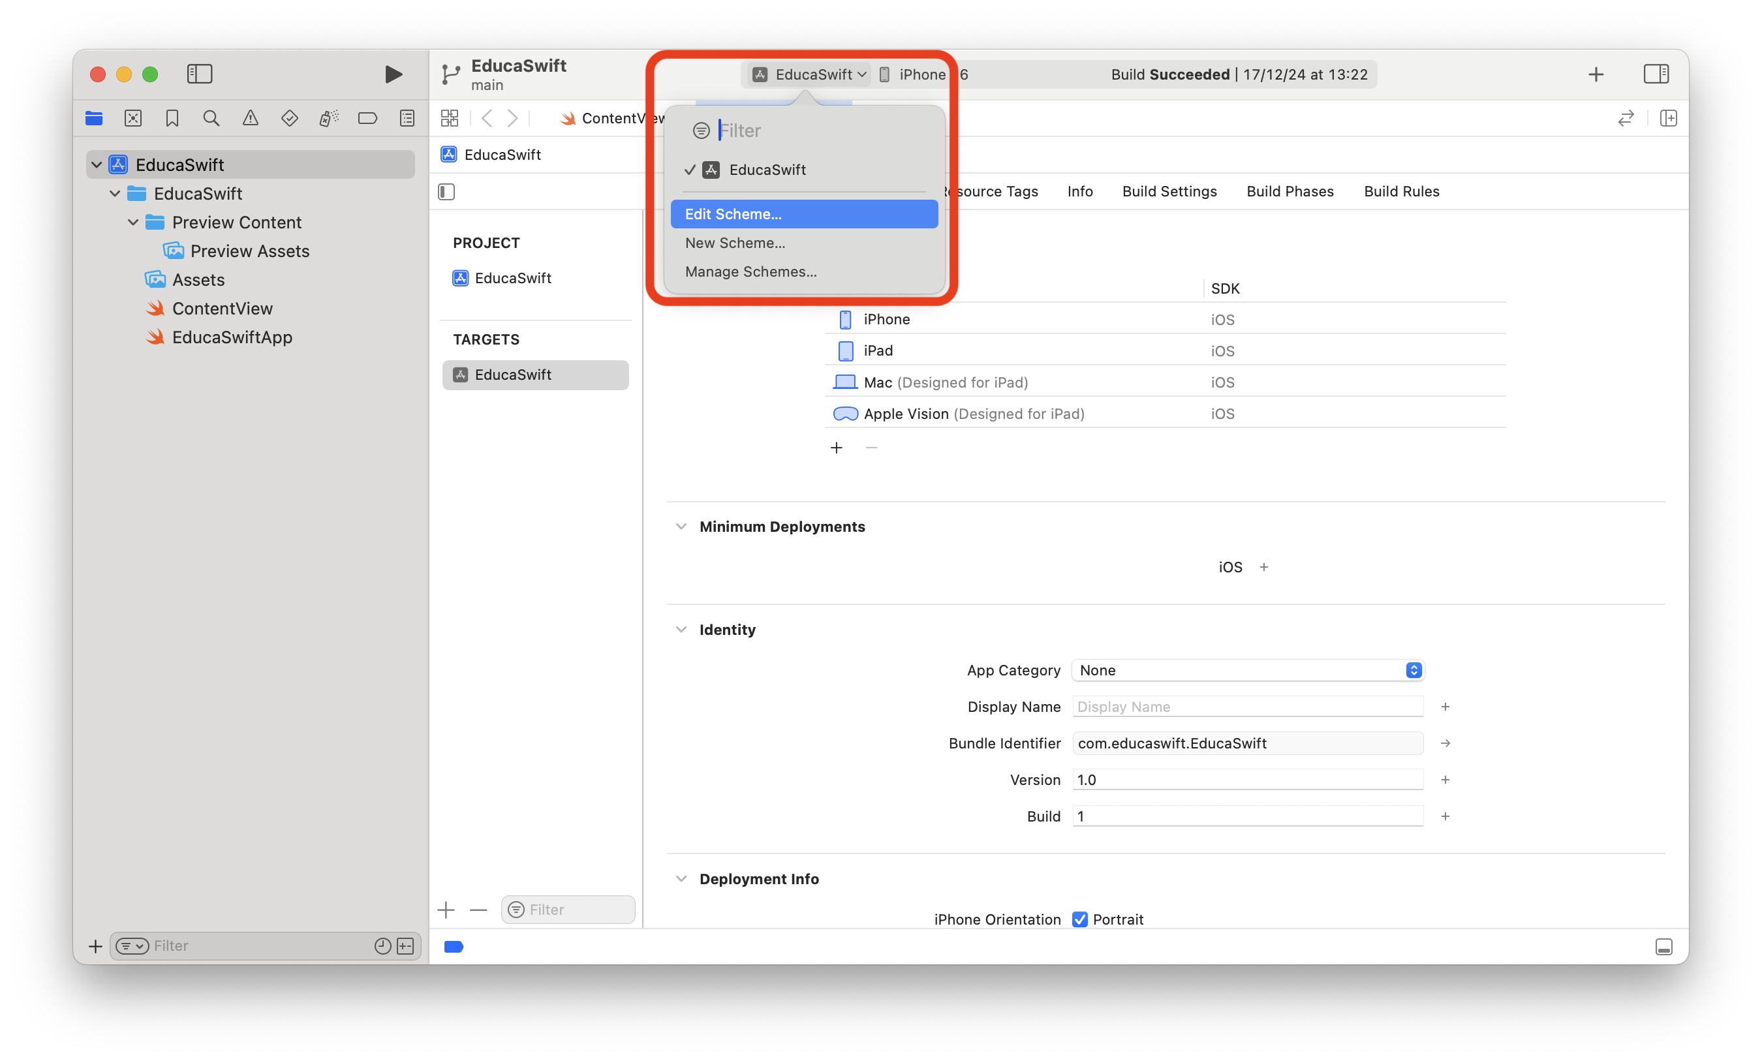
Task: Collapse the EducaSwift folder group
Action: 114,193
